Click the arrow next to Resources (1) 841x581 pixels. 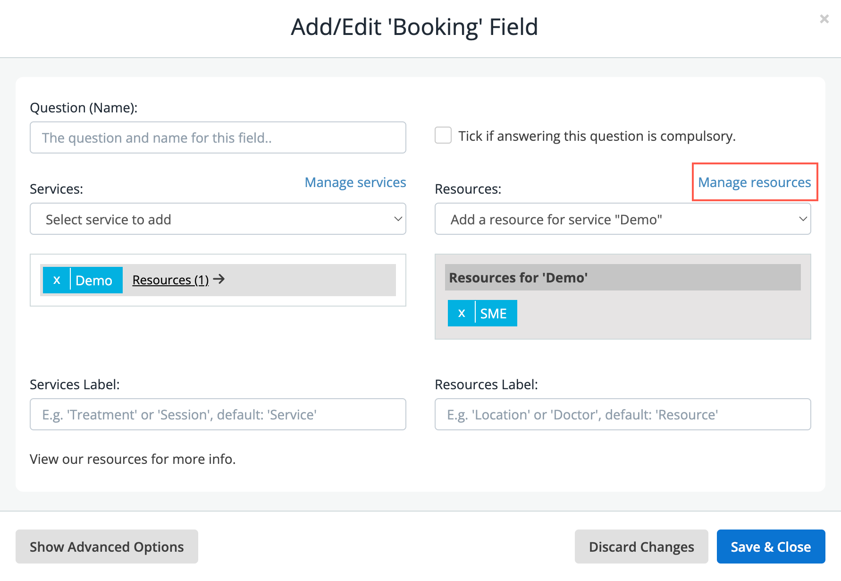click(x=219, y=279)
